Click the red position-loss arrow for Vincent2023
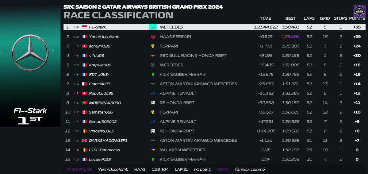 (x=74, y=131)
